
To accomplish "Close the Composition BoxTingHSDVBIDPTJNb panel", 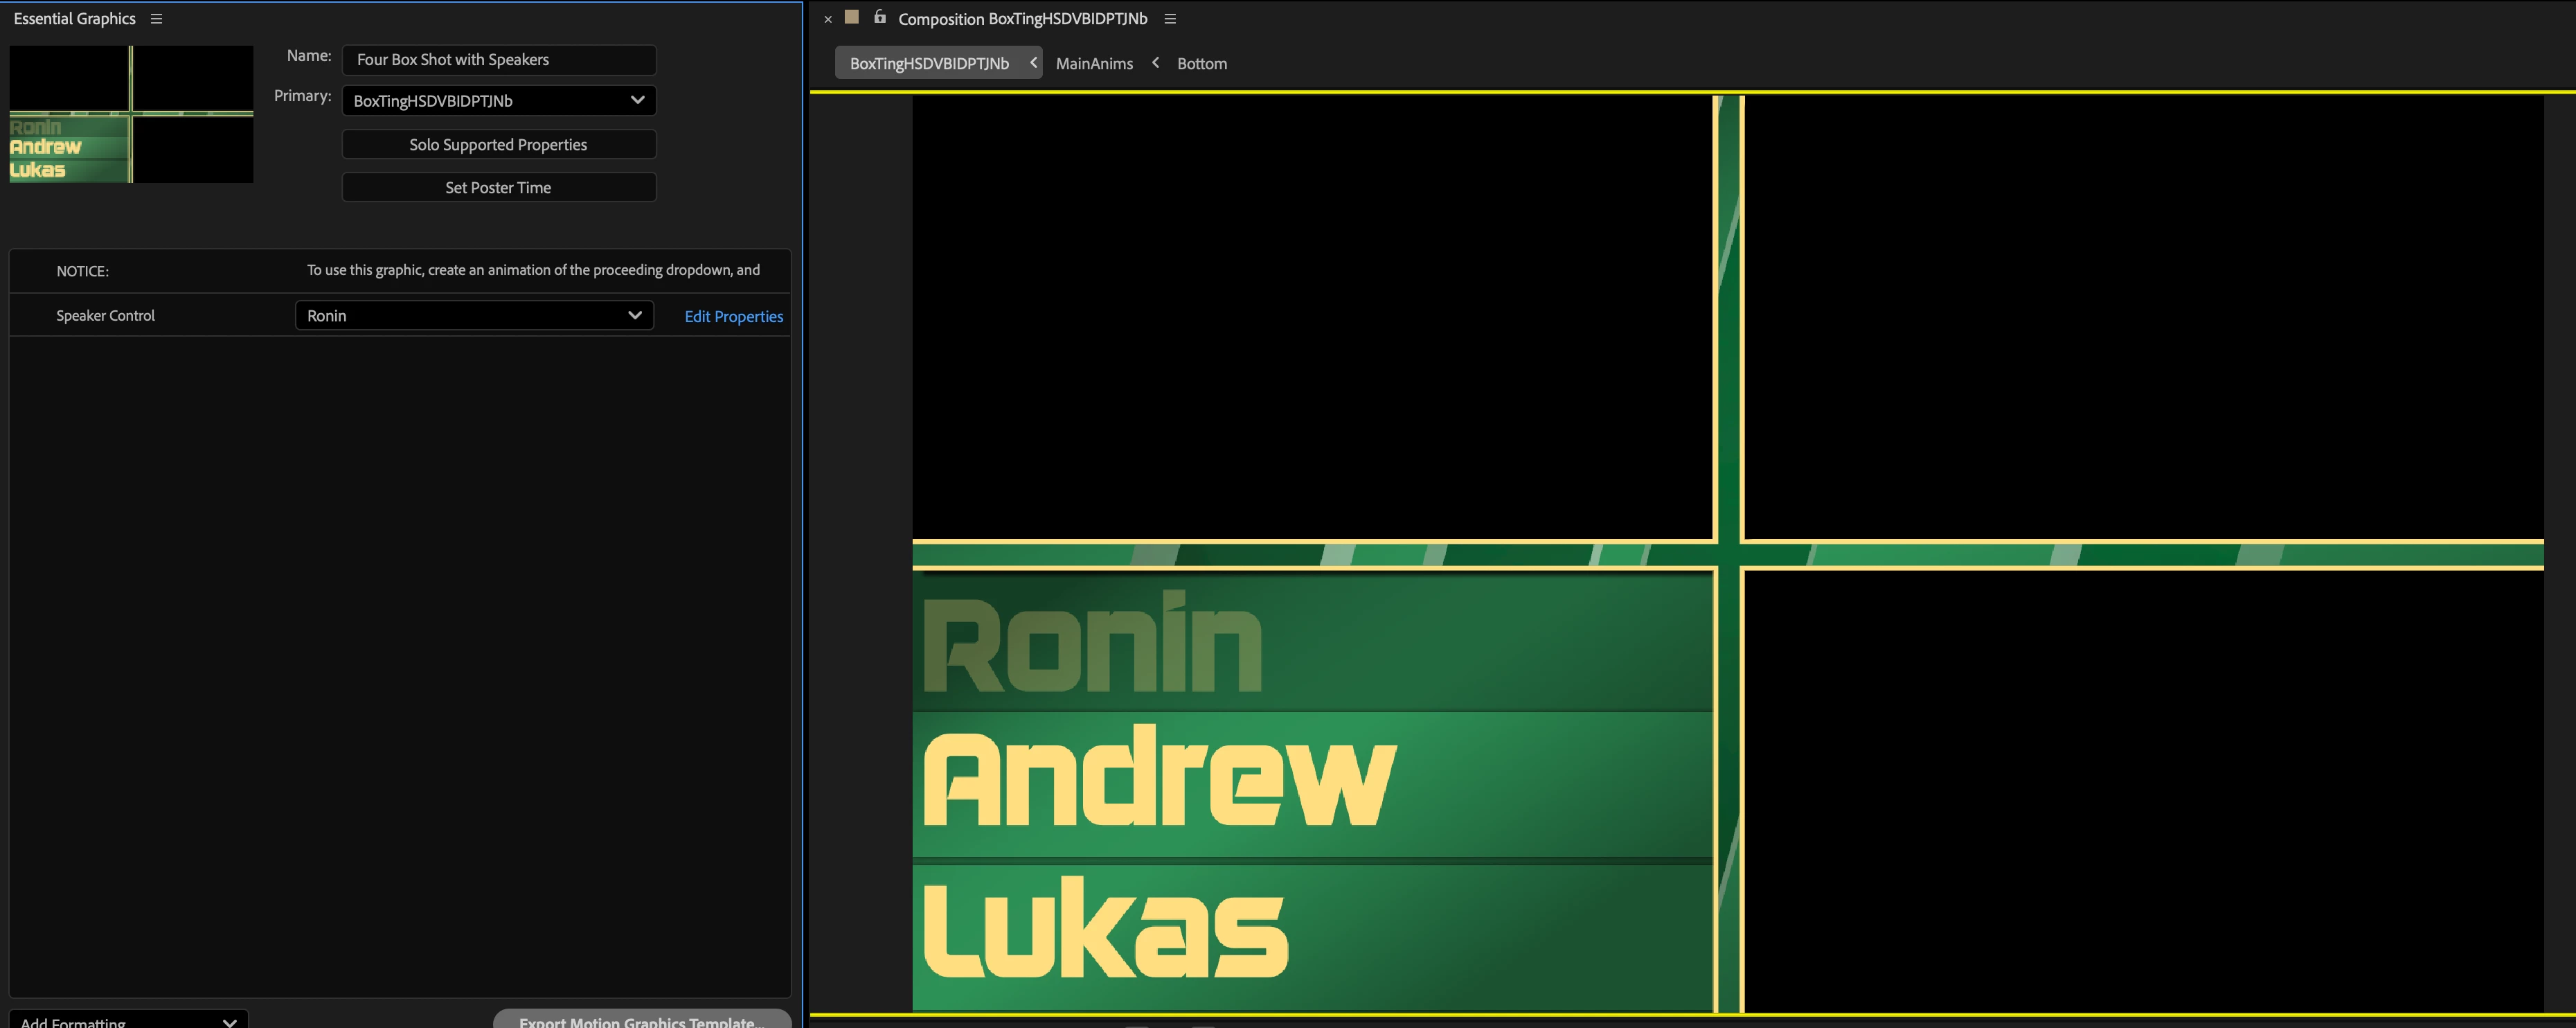I will click(828, 19).
